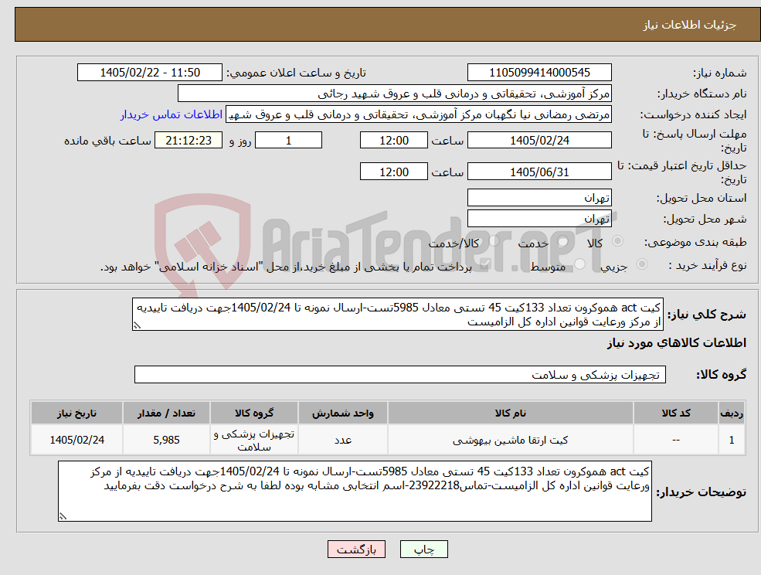Click the need date cell 1405/02/24 in table
The image size is (761, 575).
pos(76,440)
